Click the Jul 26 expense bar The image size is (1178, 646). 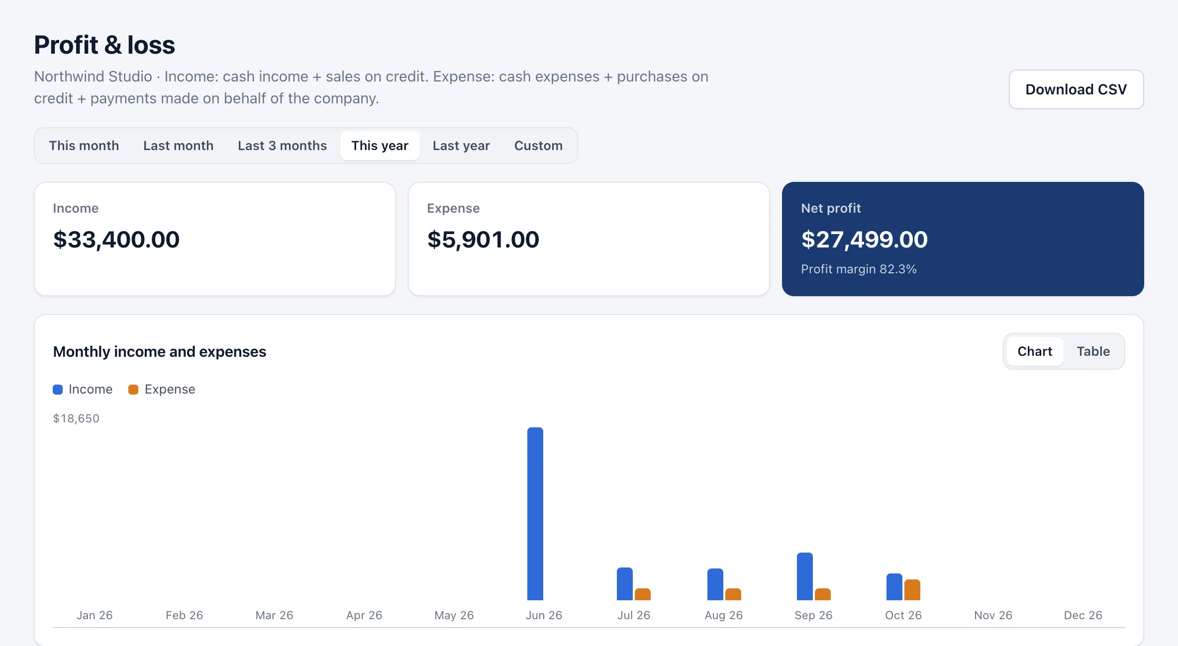coord(643,594)
